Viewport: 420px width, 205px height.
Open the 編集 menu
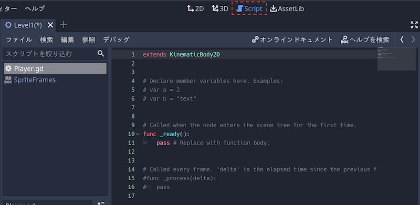67,40
